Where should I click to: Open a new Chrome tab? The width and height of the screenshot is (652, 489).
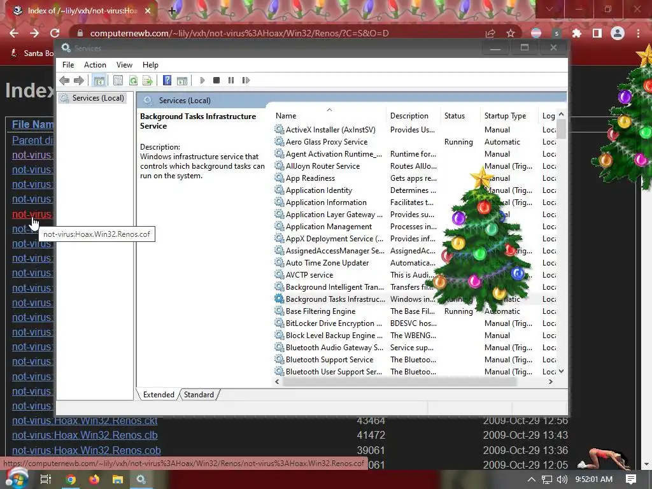point(172,11)
